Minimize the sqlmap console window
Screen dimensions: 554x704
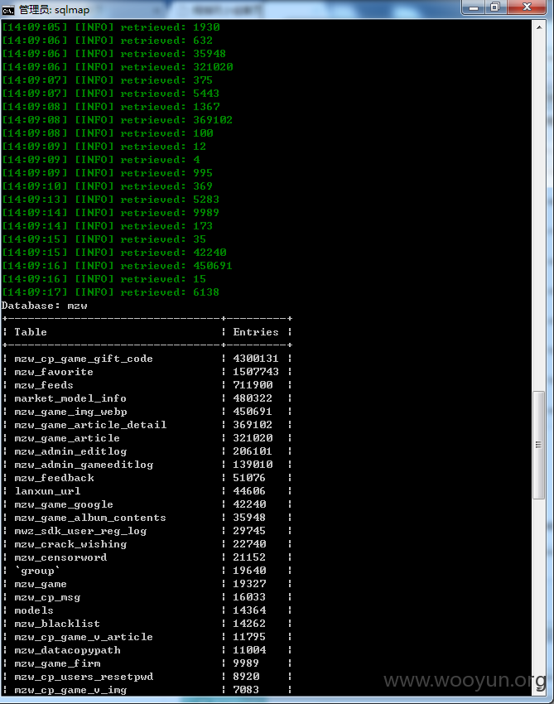(474, 7)
